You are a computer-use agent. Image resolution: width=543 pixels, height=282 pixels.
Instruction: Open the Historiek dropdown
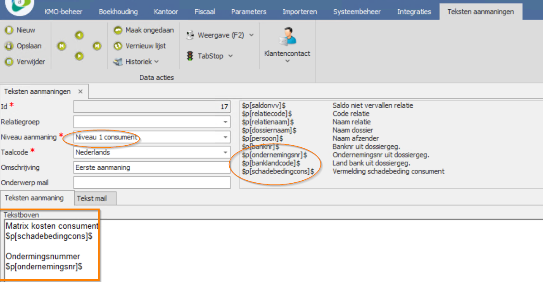click(136, 62)
